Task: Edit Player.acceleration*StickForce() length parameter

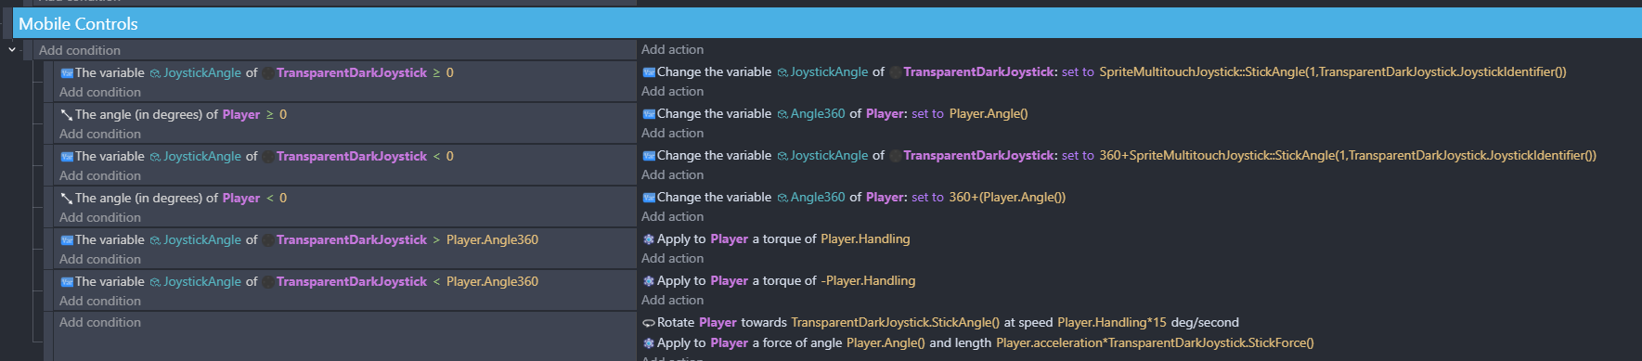Action: pyautogui.click(x=1155, y=343)
